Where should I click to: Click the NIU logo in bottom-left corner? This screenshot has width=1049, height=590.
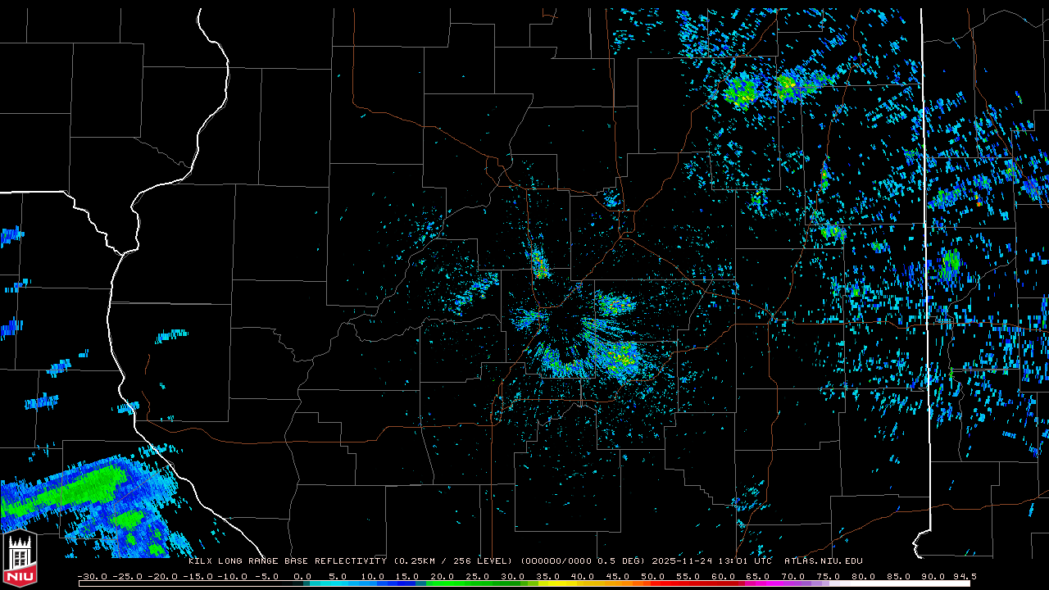[x=20, y=560]
